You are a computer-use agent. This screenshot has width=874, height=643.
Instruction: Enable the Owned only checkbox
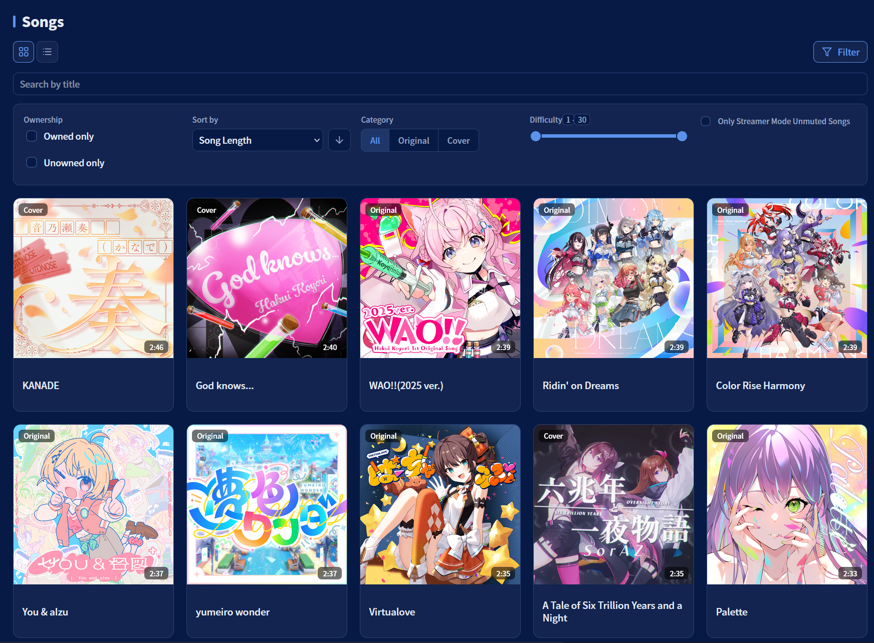(32, 136)
